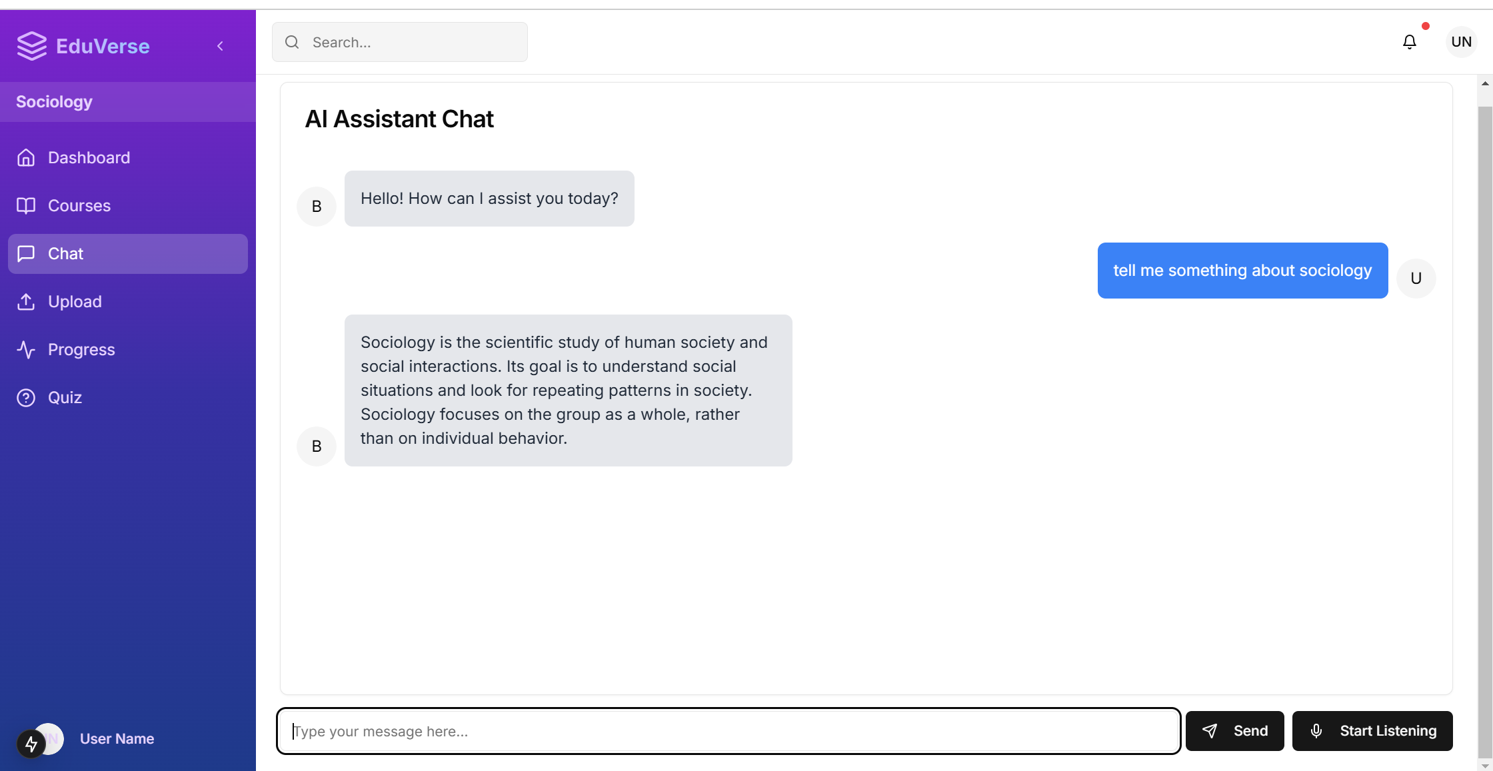The height and width of the screenshot is (771, 1493).
Task: Click the User Name profile label
Action: point(117,739)
